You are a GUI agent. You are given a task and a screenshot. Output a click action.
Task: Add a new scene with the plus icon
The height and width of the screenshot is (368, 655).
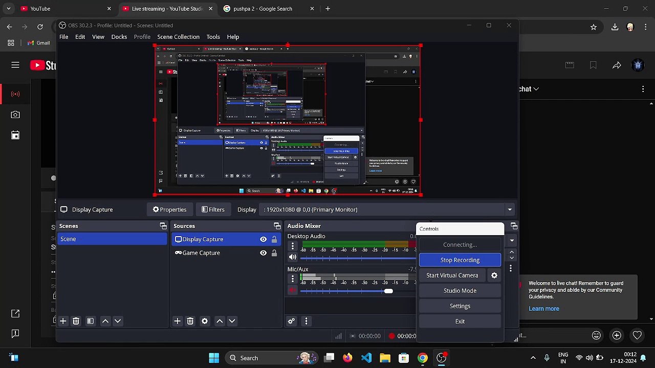(63, 321)
